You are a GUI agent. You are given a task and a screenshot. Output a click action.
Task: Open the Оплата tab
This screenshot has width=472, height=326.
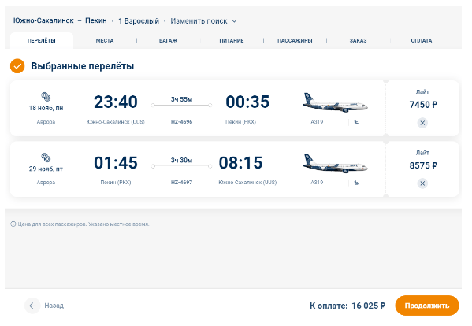[x=422, y=41]
